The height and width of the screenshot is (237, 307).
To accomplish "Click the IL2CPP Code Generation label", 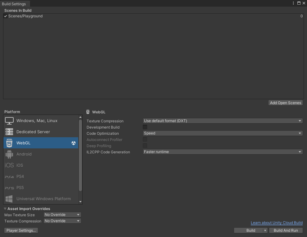I will point(108,152).
